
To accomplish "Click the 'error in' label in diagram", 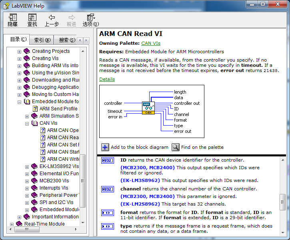I will pos(115,117).
